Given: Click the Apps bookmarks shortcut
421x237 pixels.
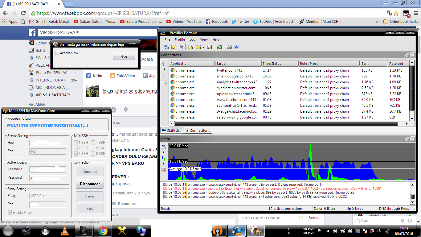Looking at the screenshot, I should click(x=10, y=22).
